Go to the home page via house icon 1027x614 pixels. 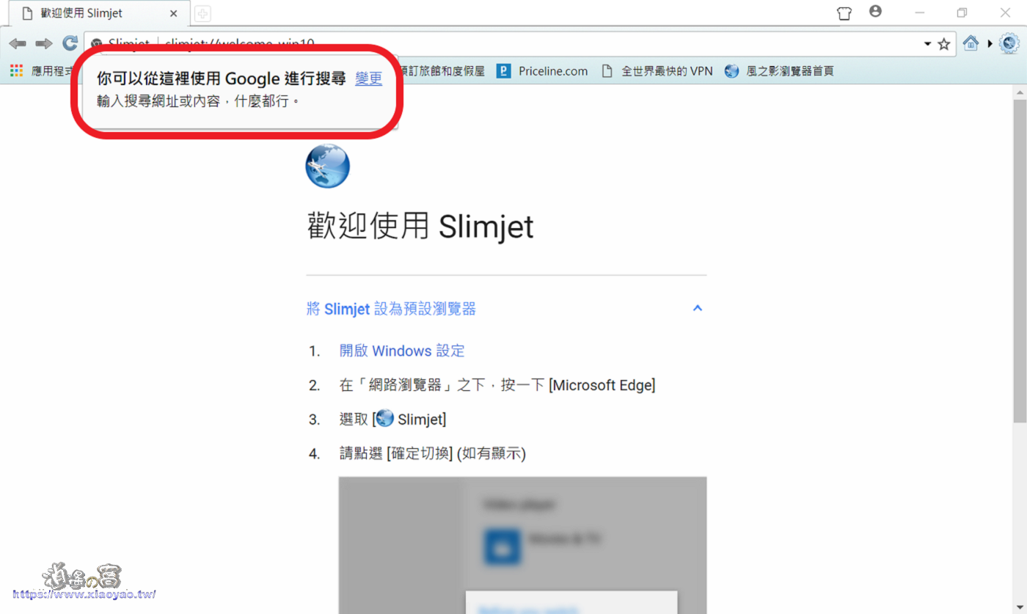971,43
